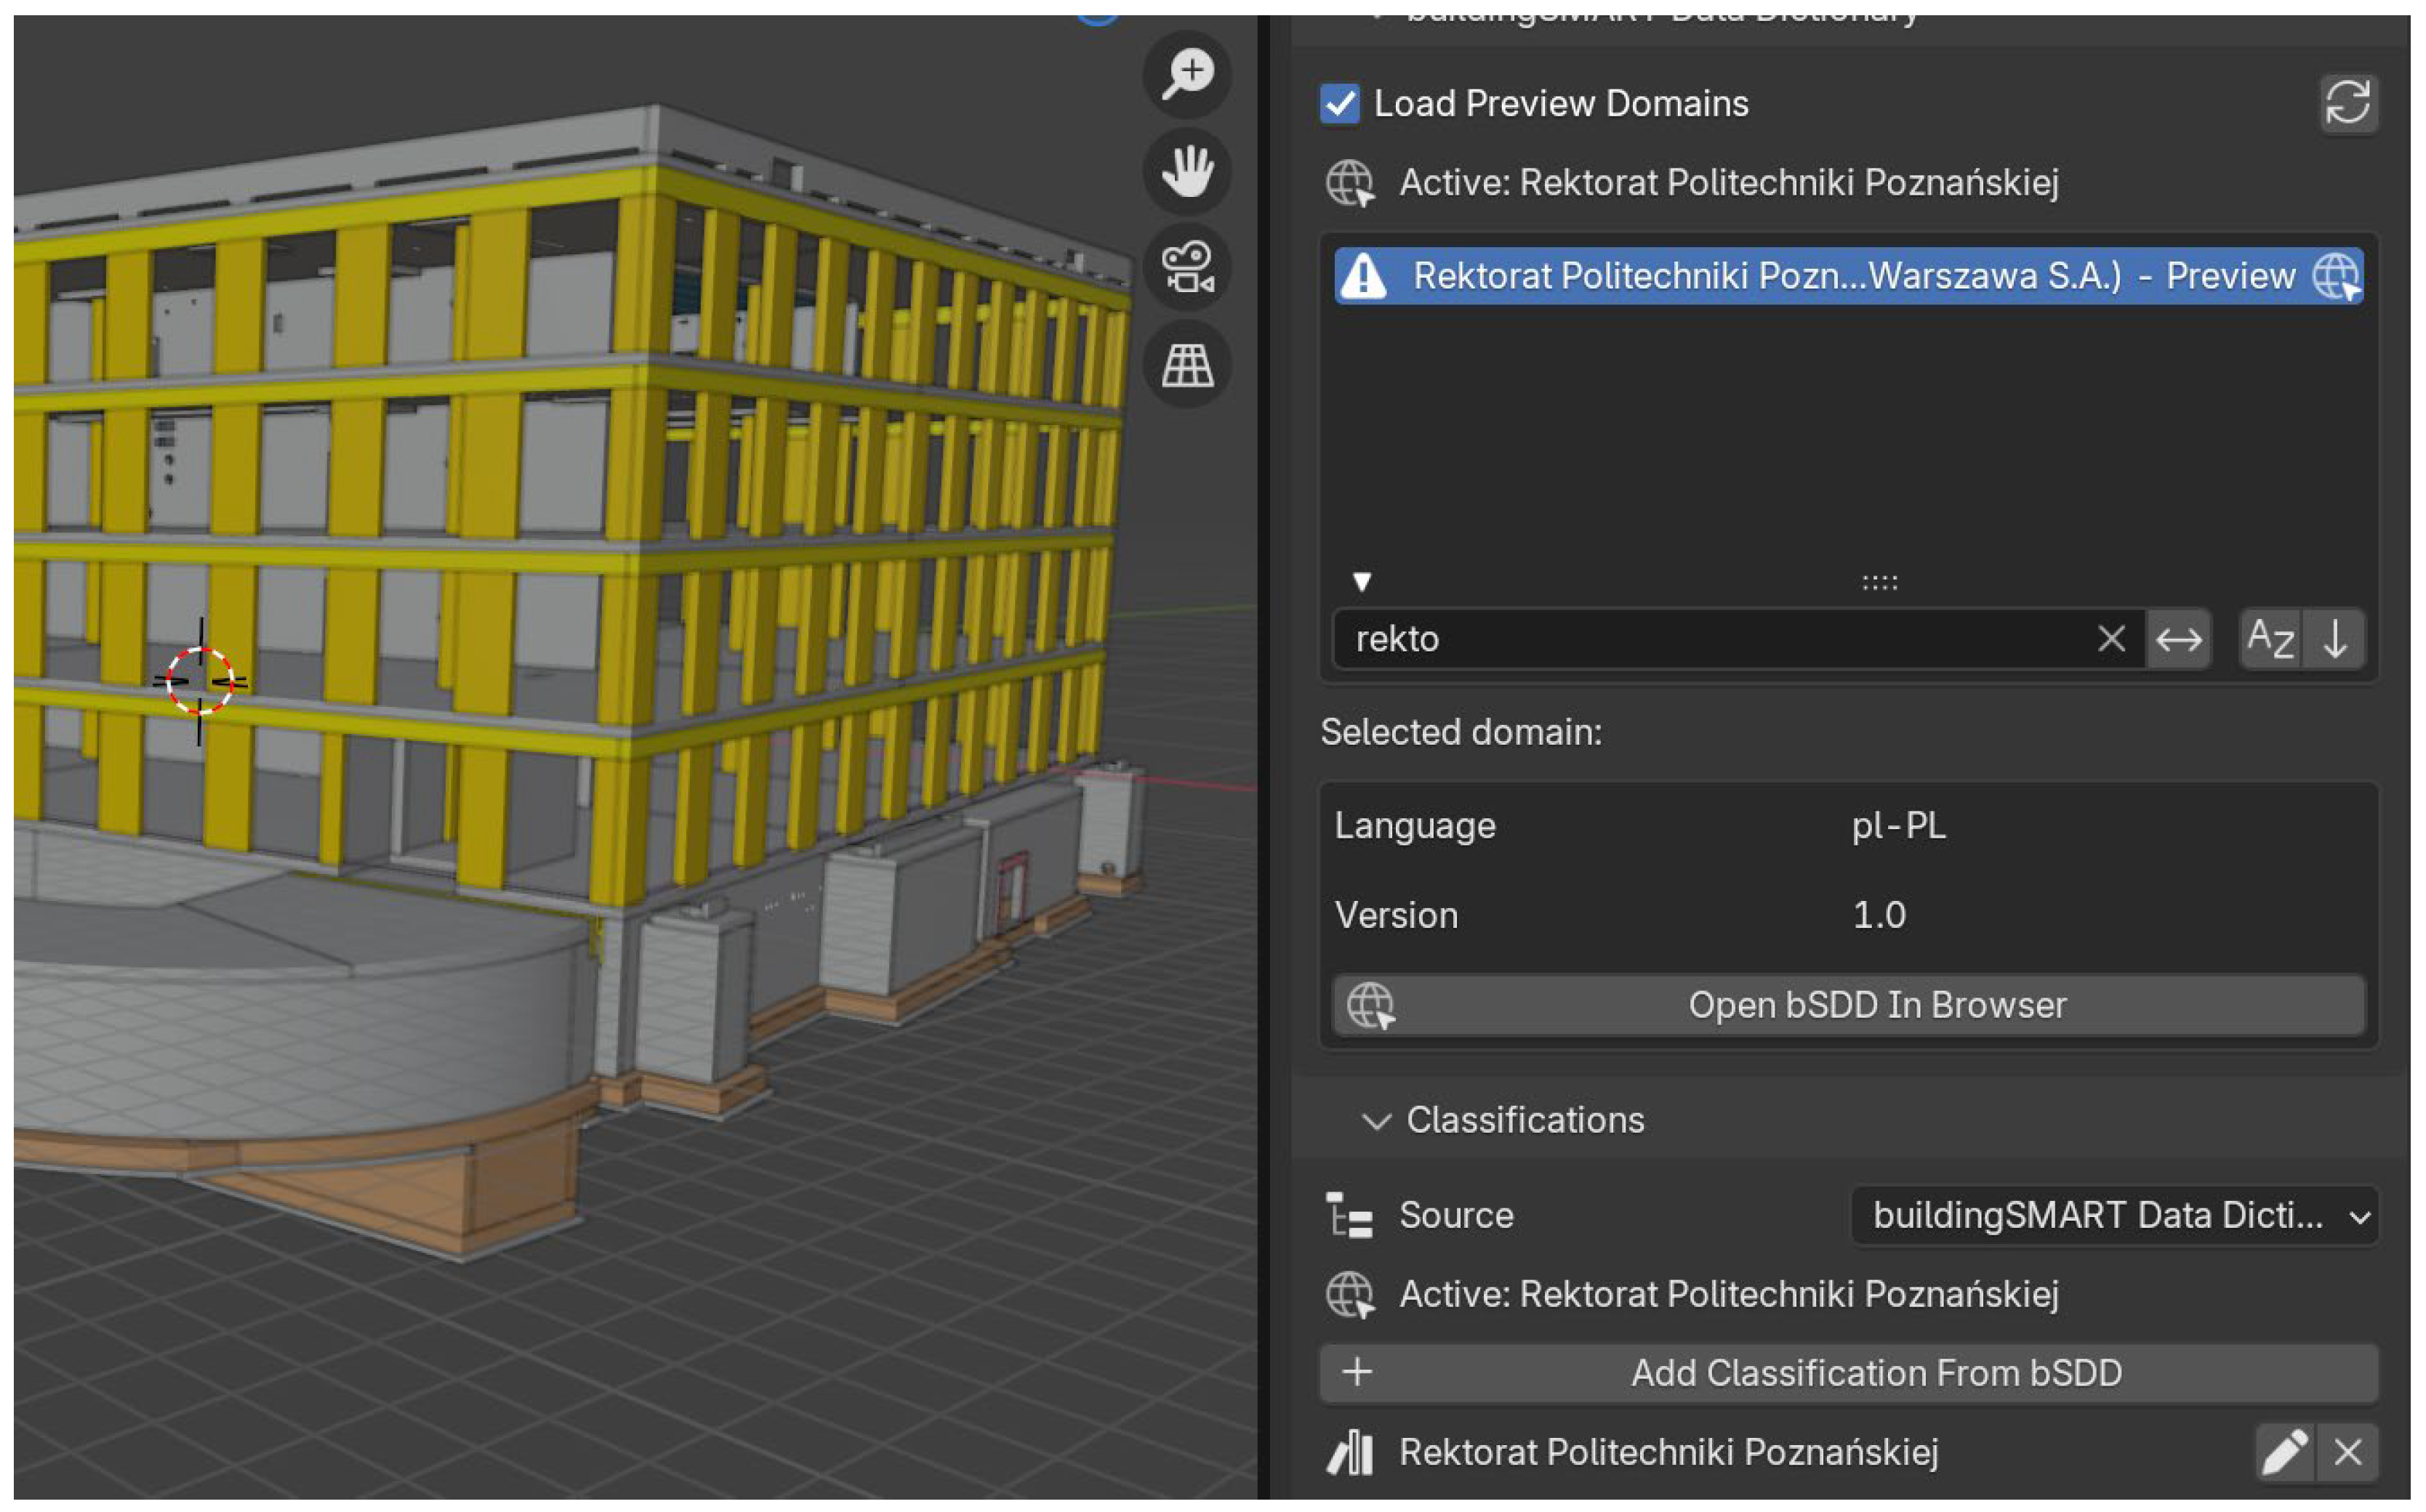Viewport: 2426px width, 1512px height.
Task: Click the zoom viewport magnifier icon
Action: tap(1187, 74)
